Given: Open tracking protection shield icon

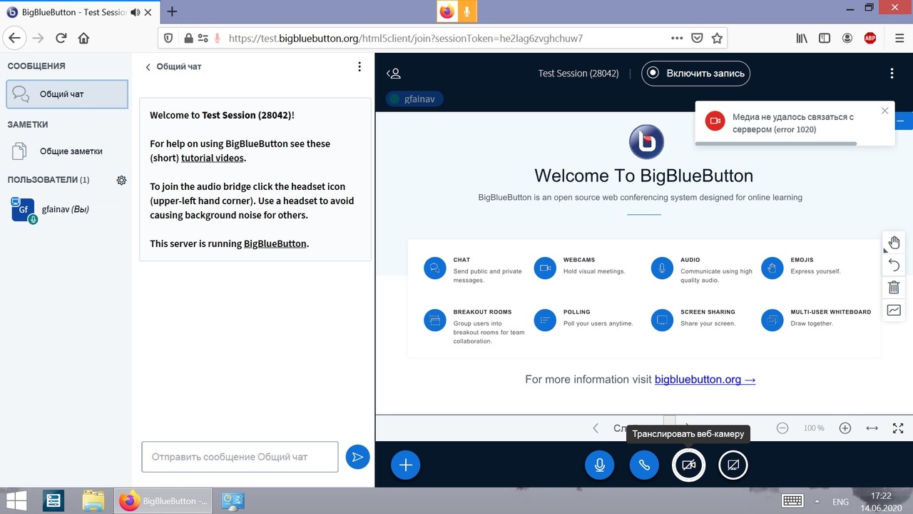Looking at the screenshot, I should tap(168, 39).
